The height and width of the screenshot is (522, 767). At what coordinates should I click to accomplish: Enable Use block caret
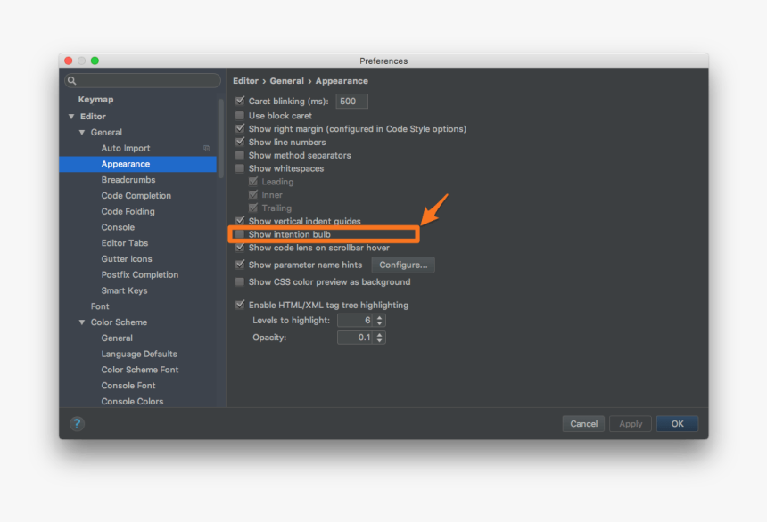point(239,115)
